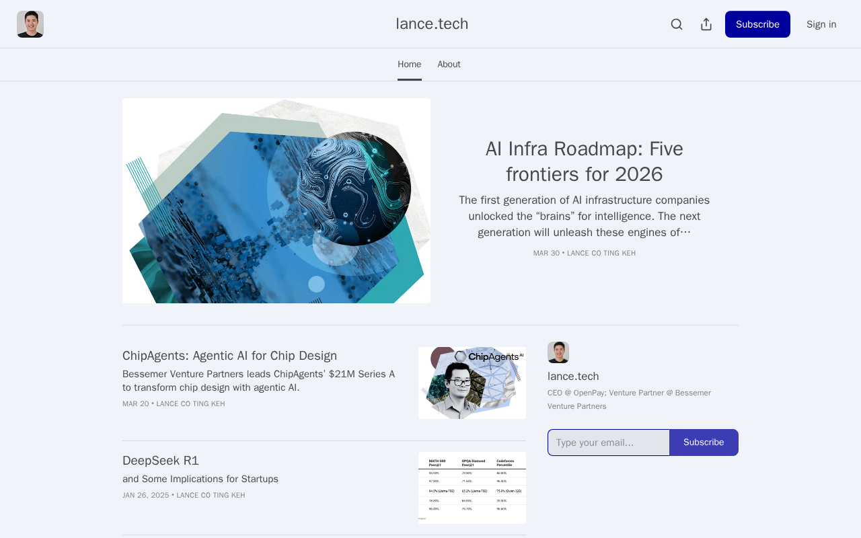Read the AI infrastructure companies summary text
Image resolution: width=861 pixels, height=538 pixels.
click(585, 217)
